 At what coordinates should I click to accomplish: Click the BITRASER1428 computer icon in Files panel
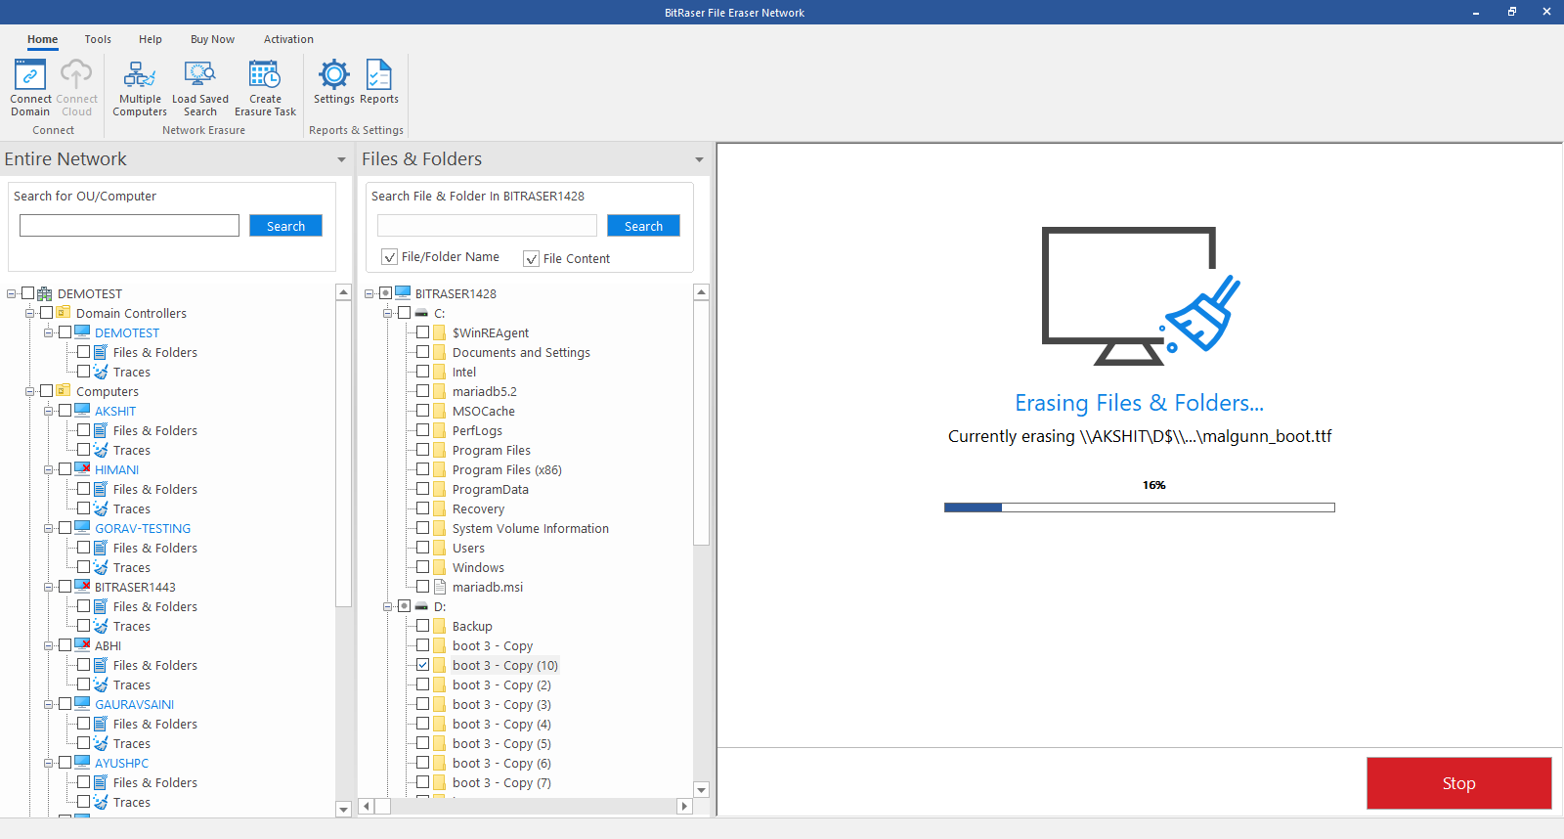tap(403, 293)
